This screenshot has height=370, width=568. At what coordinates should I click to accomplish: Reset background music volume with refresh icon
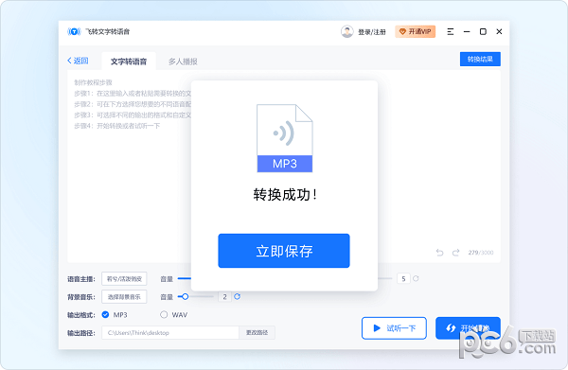[x=237, y=296]
